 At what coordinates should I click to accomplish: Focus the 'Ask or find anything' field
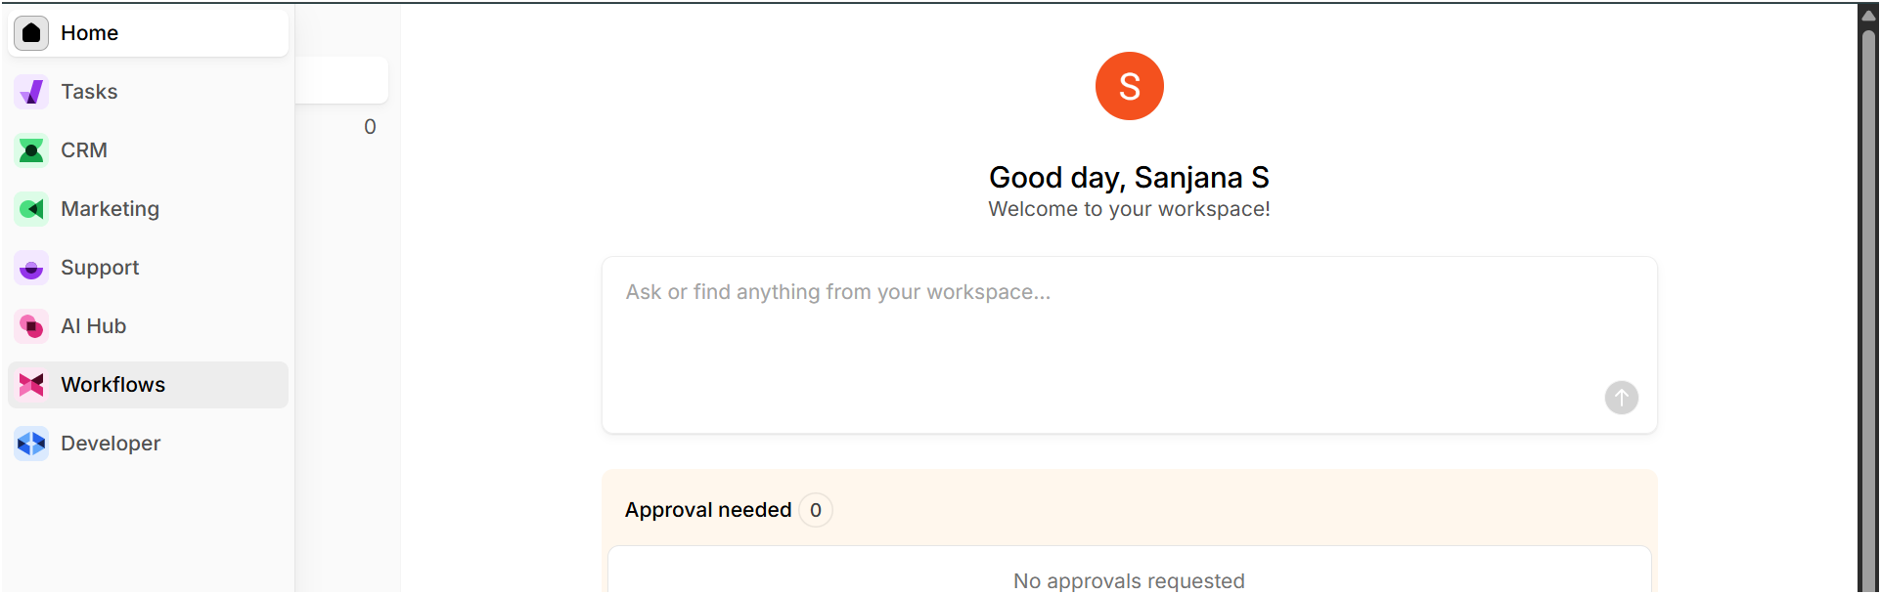click(x=1129, y=345)
